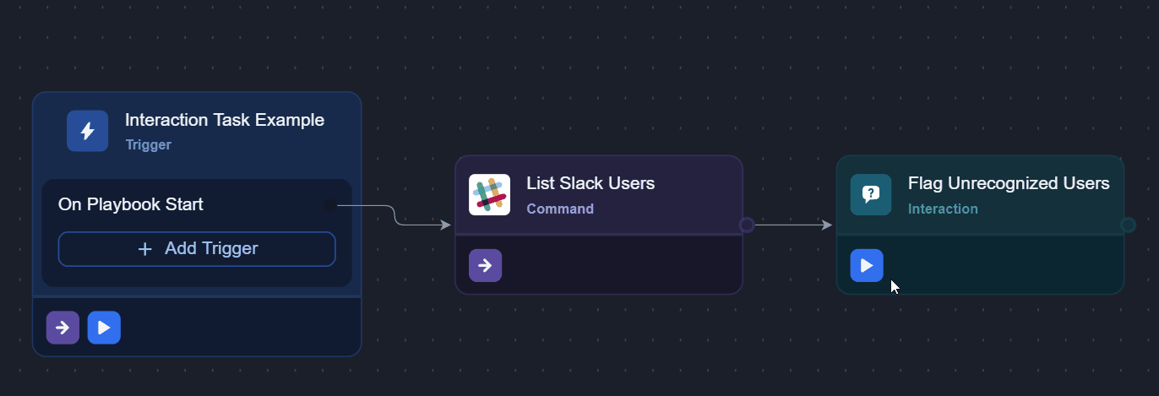The width and height of the screenshot is (1159, 396).
Task: Click the lightning bolt Trigger icon
Action: (x=87, y=131)
